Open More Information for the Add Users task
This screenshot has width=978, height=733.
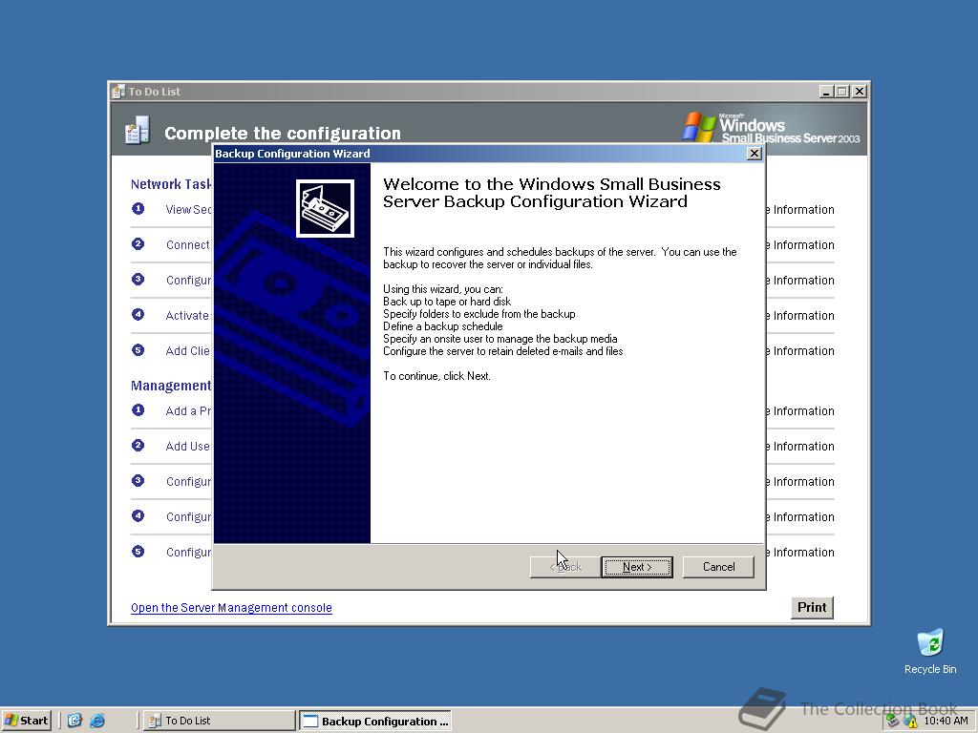(800, 447)
